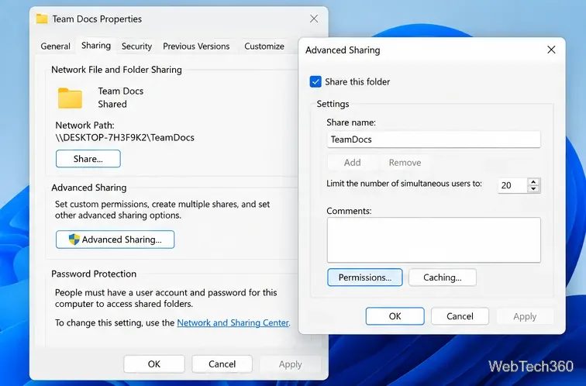Click the shield icon on Advanced Sharing button
586x386 pixels.
[x=74, y=240]
